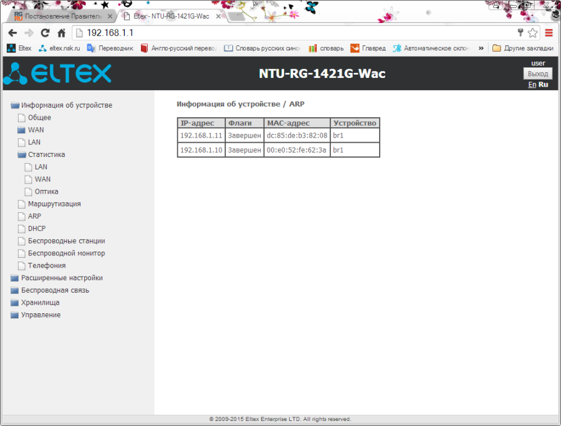Select the Ru language option
The width and height of the screenshot is (561, 426).
543,84
